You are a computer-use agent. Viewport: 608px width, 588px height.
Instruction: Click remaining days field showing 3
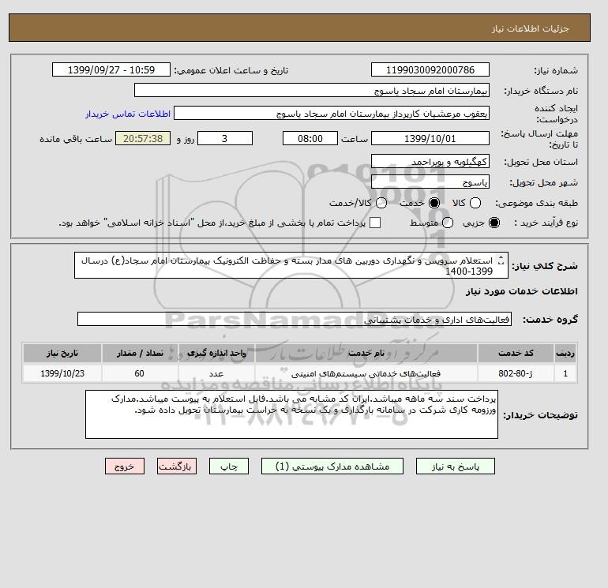[225, 138]
